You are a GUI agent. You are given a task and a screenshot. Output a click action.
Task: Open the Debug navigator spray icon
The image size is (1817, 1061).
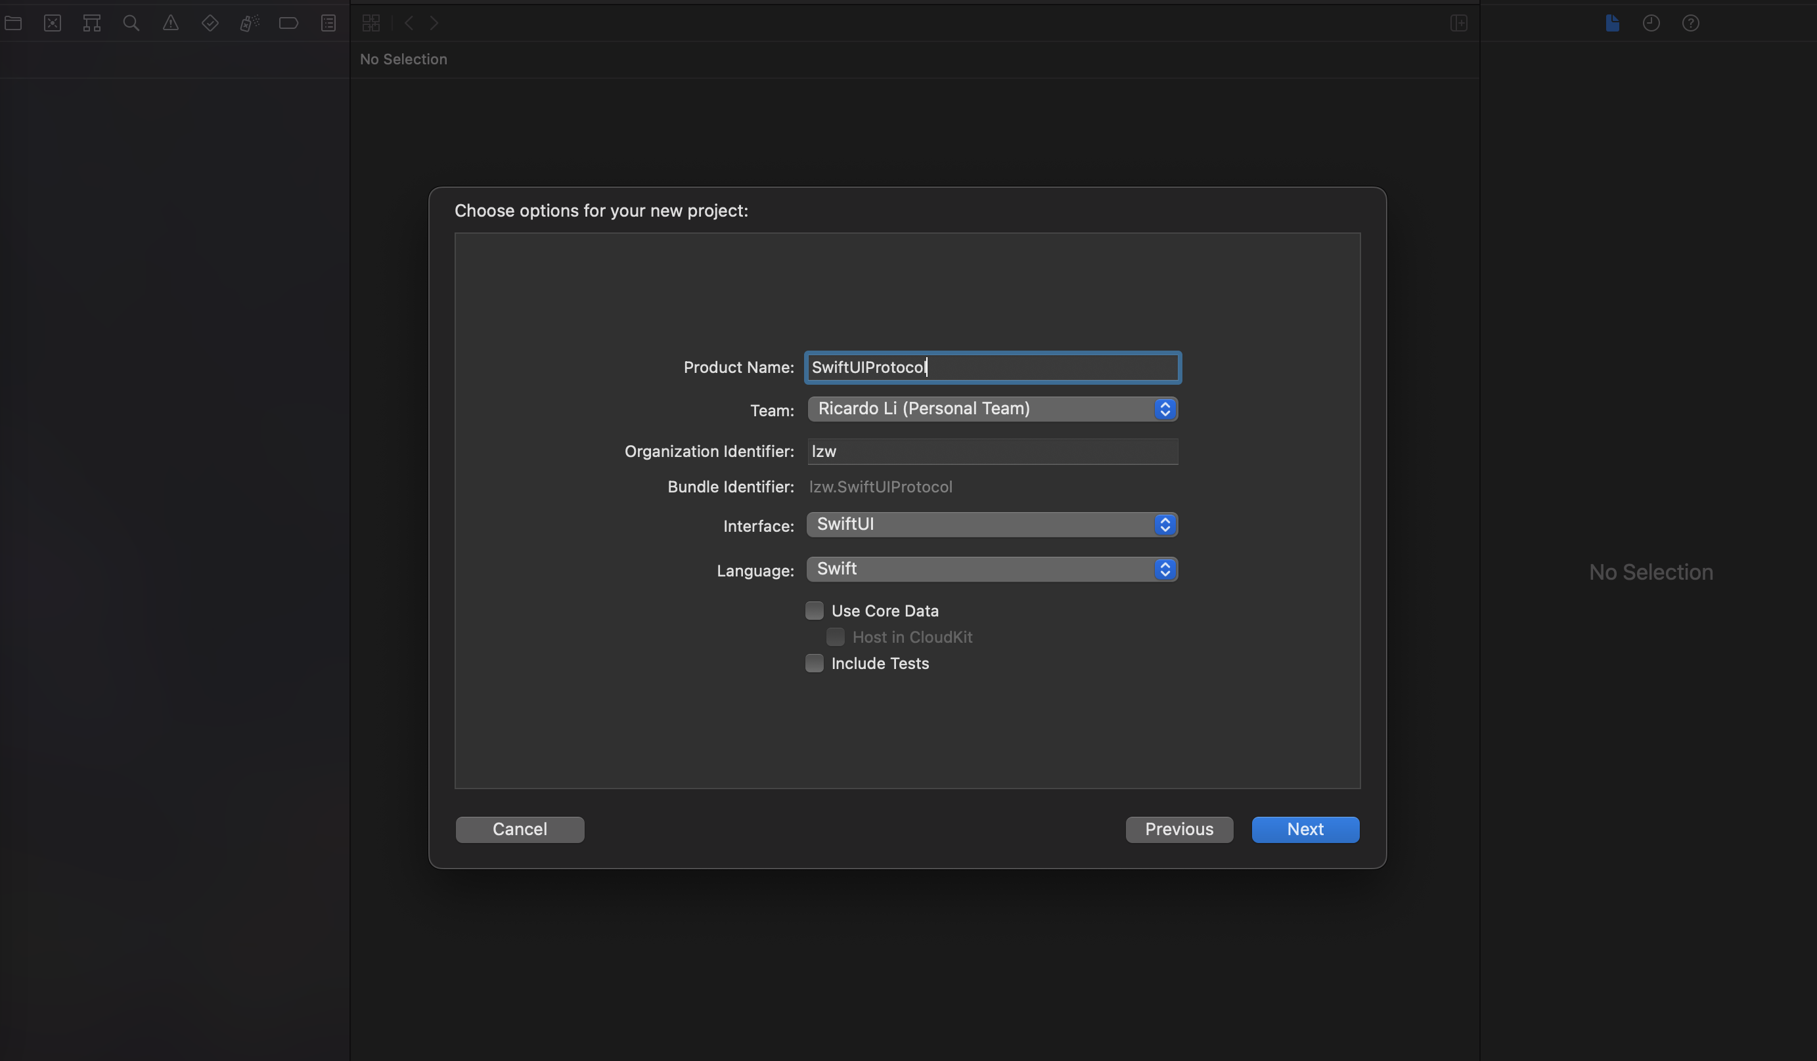(x=249, y=23)
